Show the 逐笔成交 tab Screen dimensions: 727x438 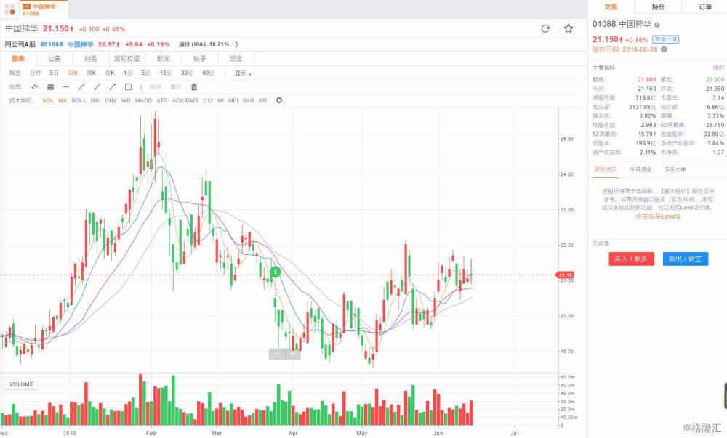point(606,169)
